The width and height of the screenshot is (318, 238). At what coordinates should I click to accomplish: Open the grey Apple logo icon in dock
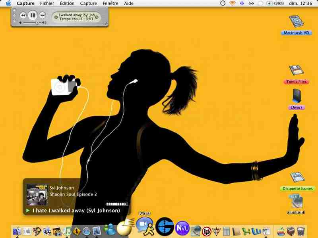(27, 231)
